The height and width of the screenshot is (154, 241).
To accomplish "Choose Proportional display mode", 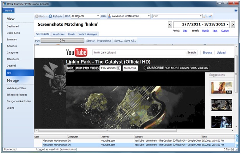I will pos(104,41).
